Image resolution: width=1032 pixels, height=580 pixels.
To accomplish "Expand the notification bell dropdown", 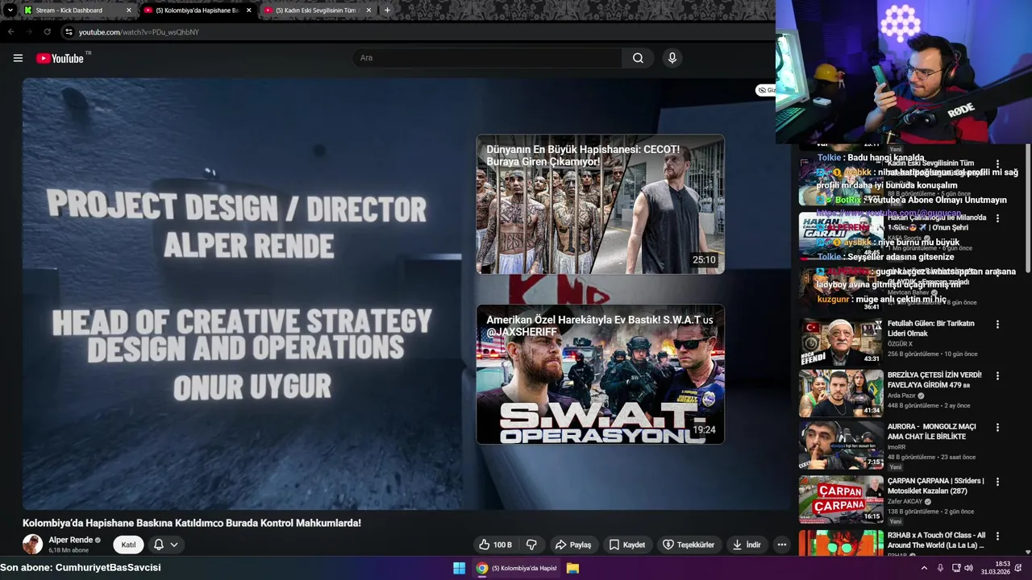I will [166, 545].
